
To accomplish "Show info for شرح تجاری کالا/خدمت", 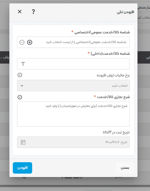I will pyautogui.click(x=20, y=97).
